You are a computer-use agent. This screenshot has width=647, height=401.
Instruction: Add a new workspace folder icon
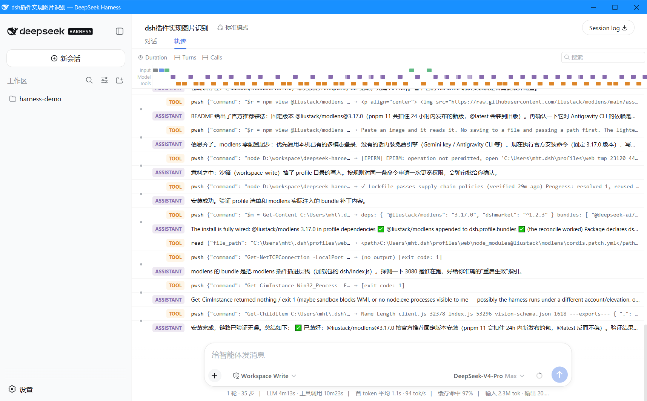pos(120,80)
